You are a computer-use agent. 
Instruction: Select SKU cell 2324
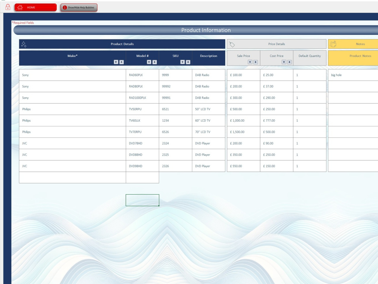175,144
